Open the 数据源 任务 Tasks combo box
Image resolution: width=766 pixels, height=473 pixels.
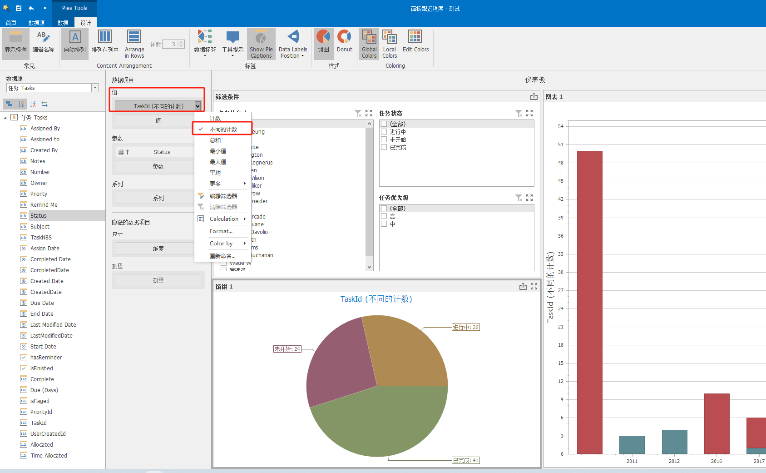[53, 88]
